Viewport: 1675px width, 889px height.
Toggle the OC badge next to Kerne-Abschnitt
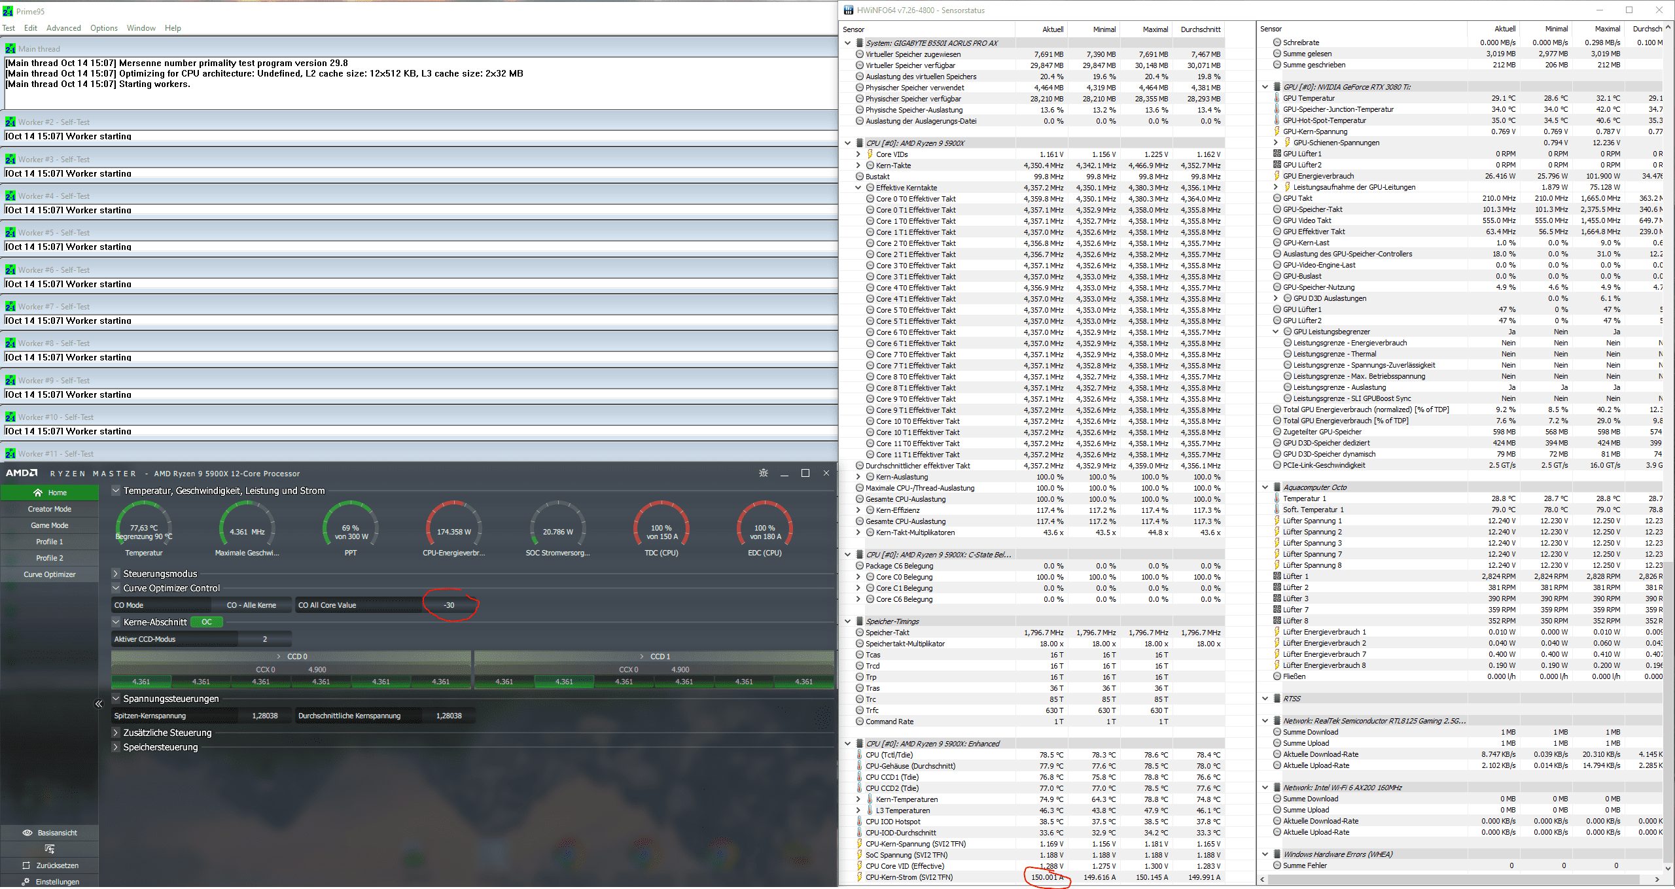pyautogui.click(x=207, y=622)
